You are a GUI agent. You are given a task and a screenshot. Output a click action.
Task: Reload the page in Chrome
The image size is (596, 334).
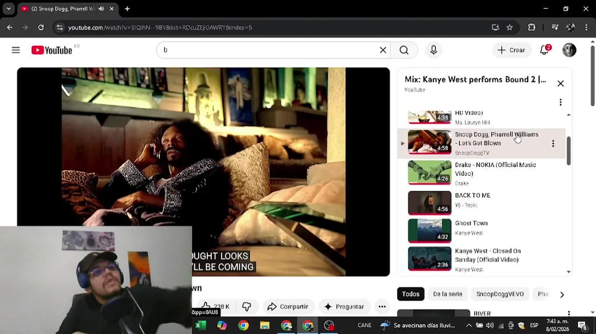tap(41, 27)
